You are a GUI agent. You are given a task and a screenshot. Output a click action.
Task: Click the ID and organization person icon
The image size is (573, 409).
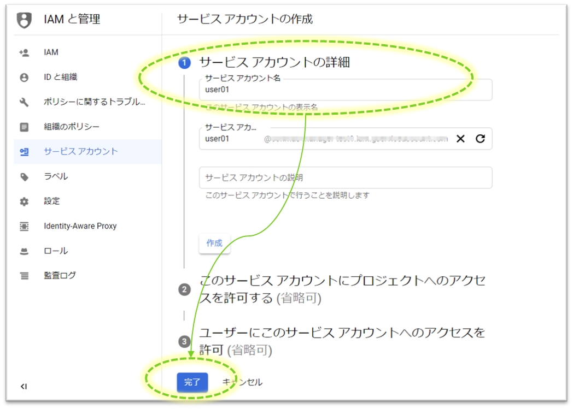(24, 78)
